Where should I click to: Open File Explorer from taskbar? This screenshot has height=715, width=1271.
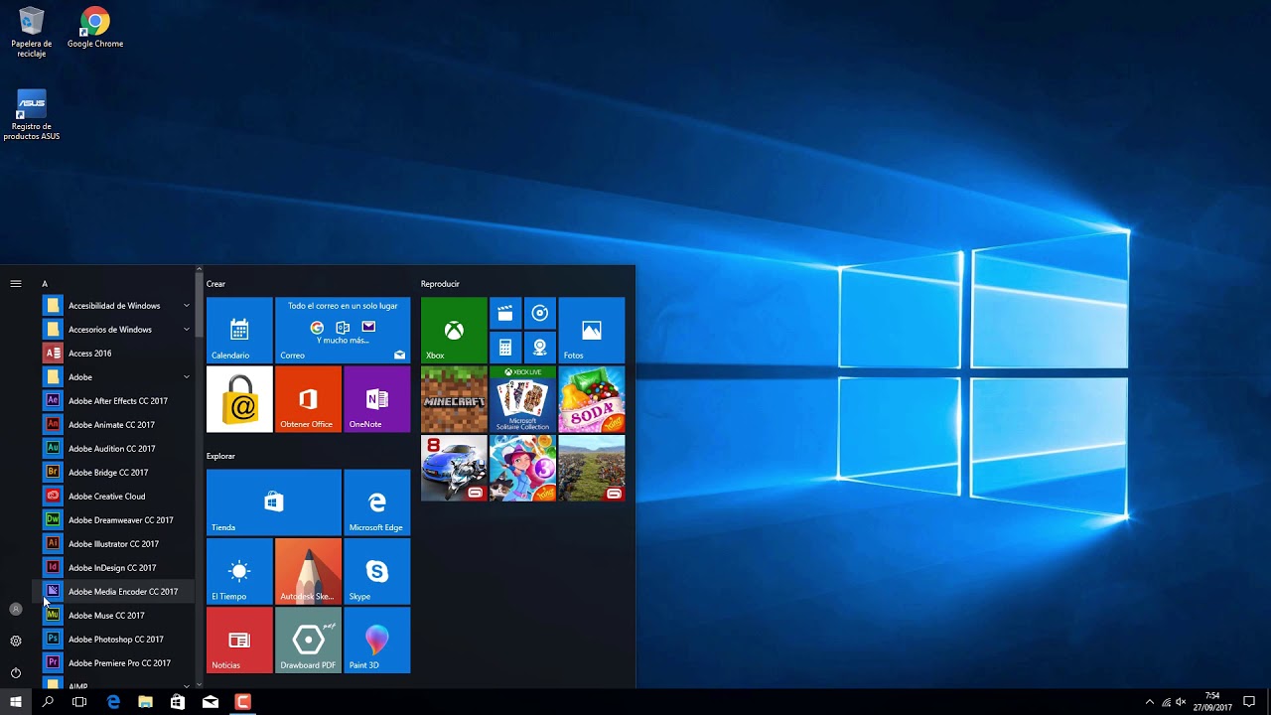(x=145, y=702)
